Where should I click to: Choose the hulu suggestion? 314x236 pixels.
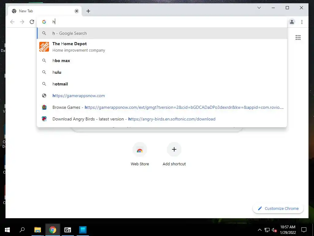coord(162,72)
